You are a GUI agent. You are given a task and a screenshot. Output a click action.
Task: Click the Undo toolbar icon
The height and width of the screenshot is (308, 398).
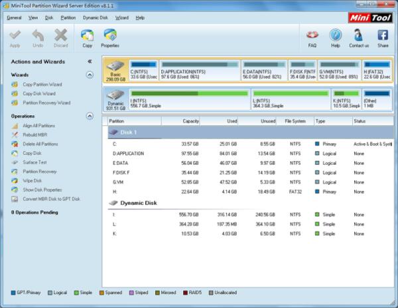tap(38, 37)
